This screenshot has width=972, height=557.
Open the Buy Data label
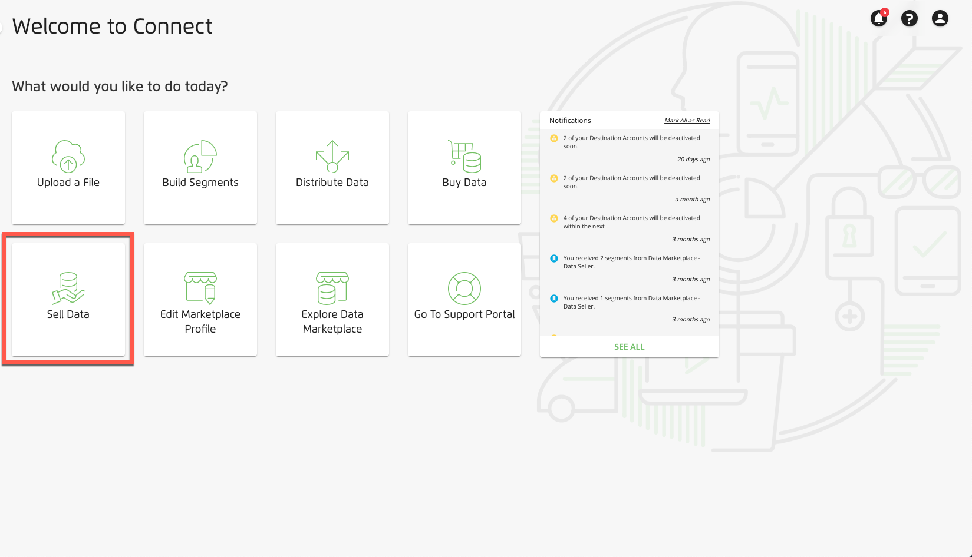coord(464,183)
